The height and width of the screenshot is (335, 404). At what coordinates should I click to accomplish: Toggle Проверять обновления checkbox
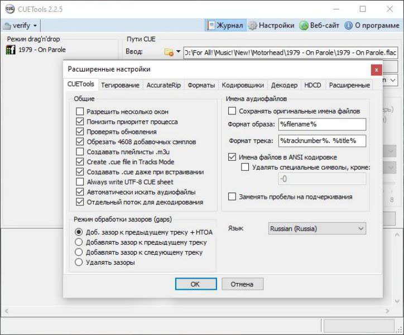(x=80, y=132)
